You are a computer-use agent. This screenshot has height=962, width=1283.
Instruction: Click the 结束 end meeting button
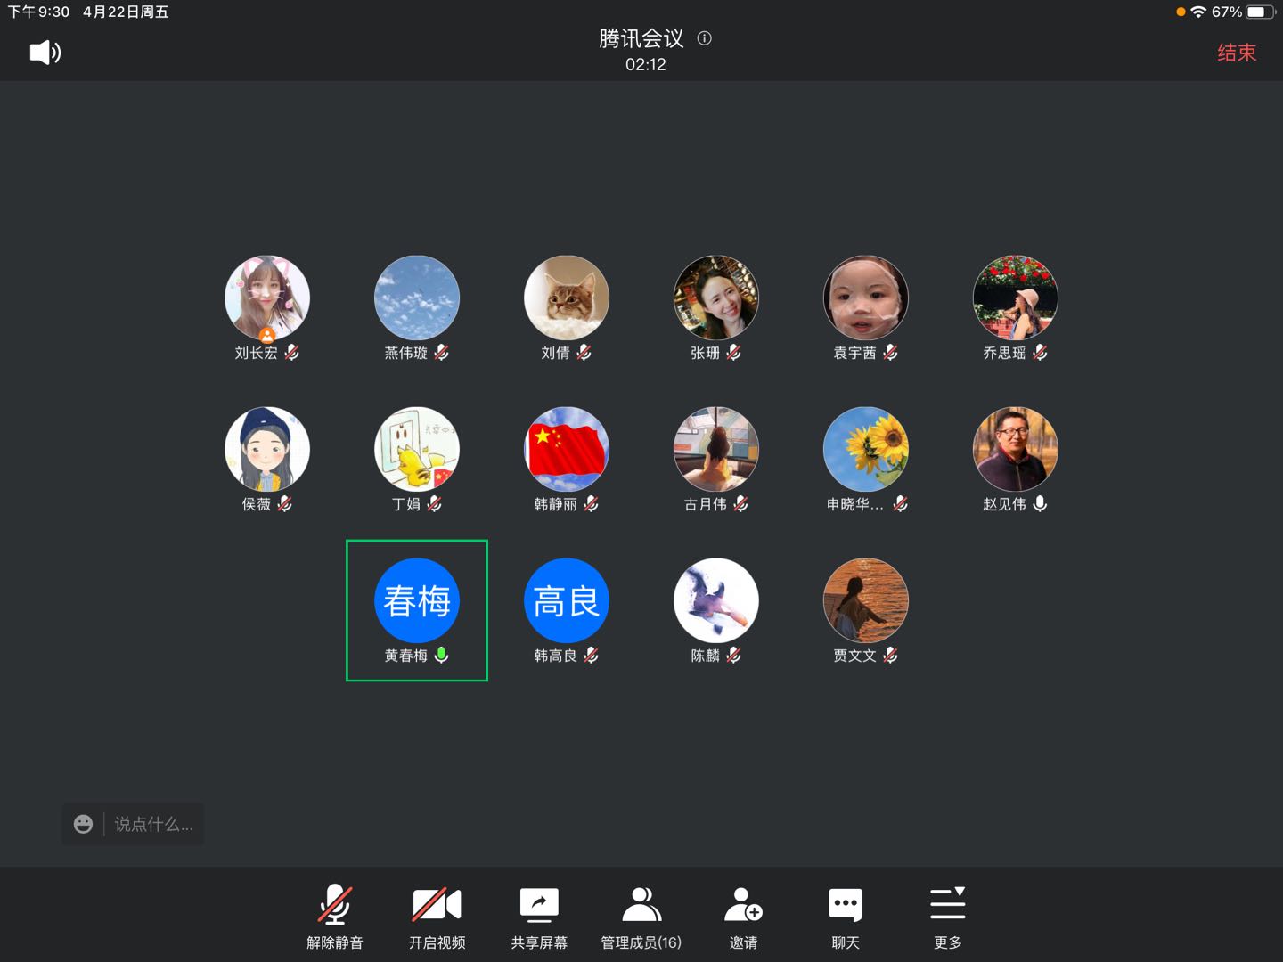pyautogui.click(x=1236, y=53)
